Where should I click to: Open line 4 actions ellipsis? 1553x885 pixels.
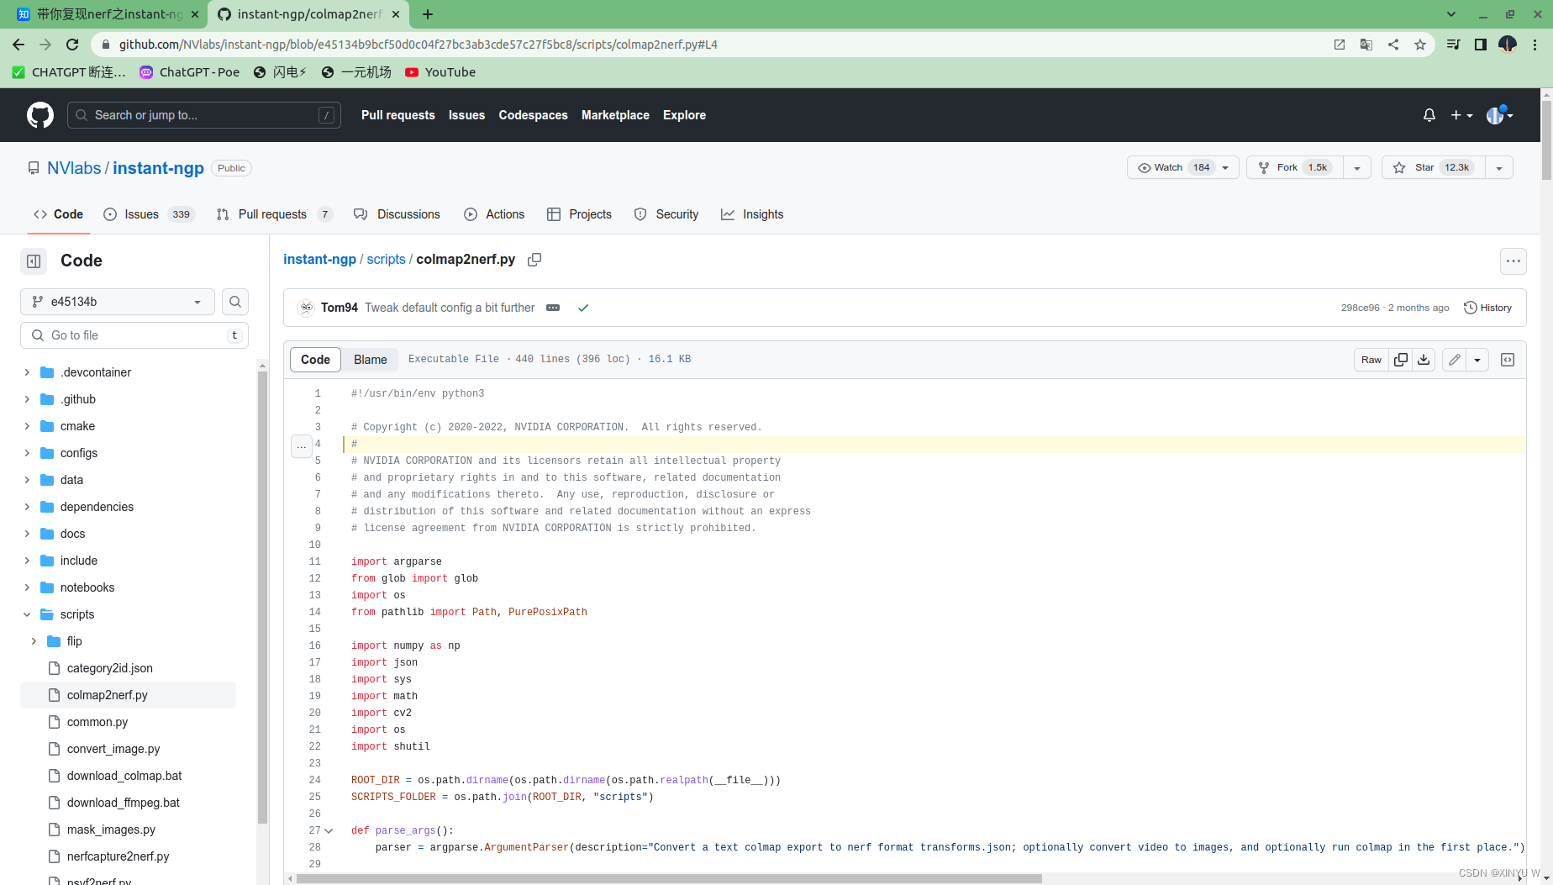tap(302, 445)
